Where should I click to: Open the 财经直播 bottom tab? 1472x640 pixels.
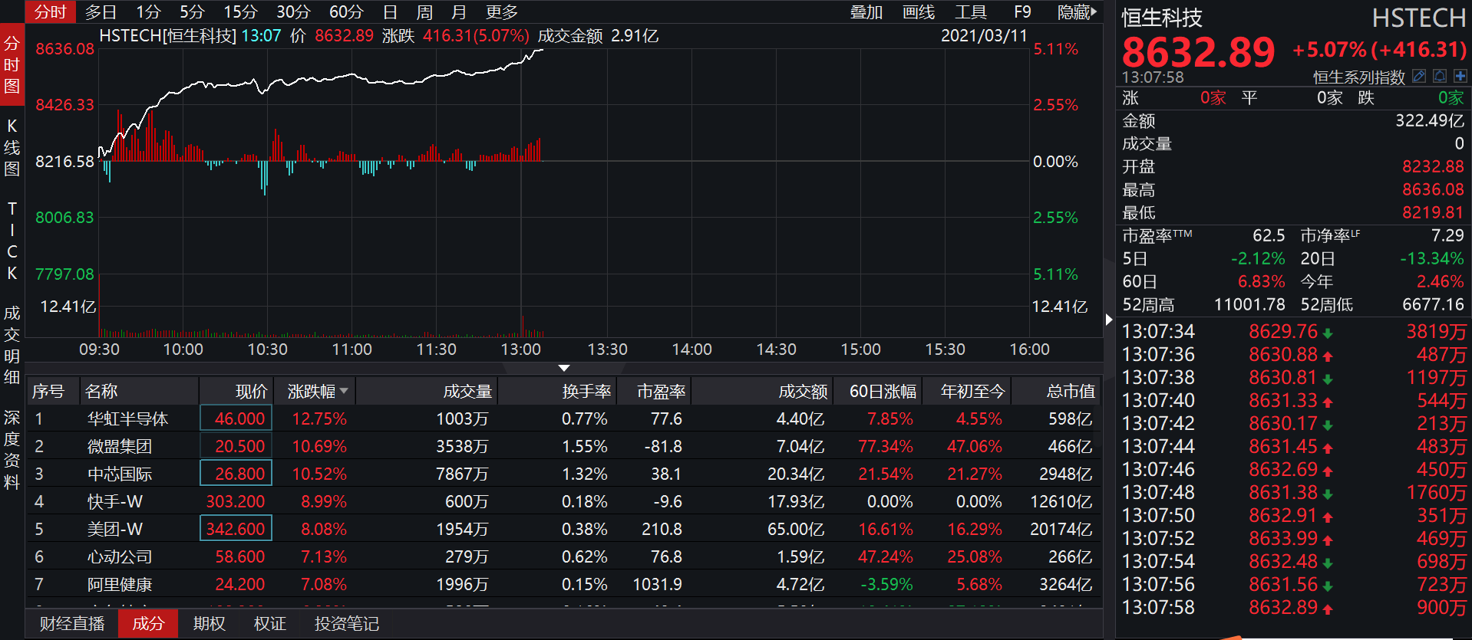72,624
